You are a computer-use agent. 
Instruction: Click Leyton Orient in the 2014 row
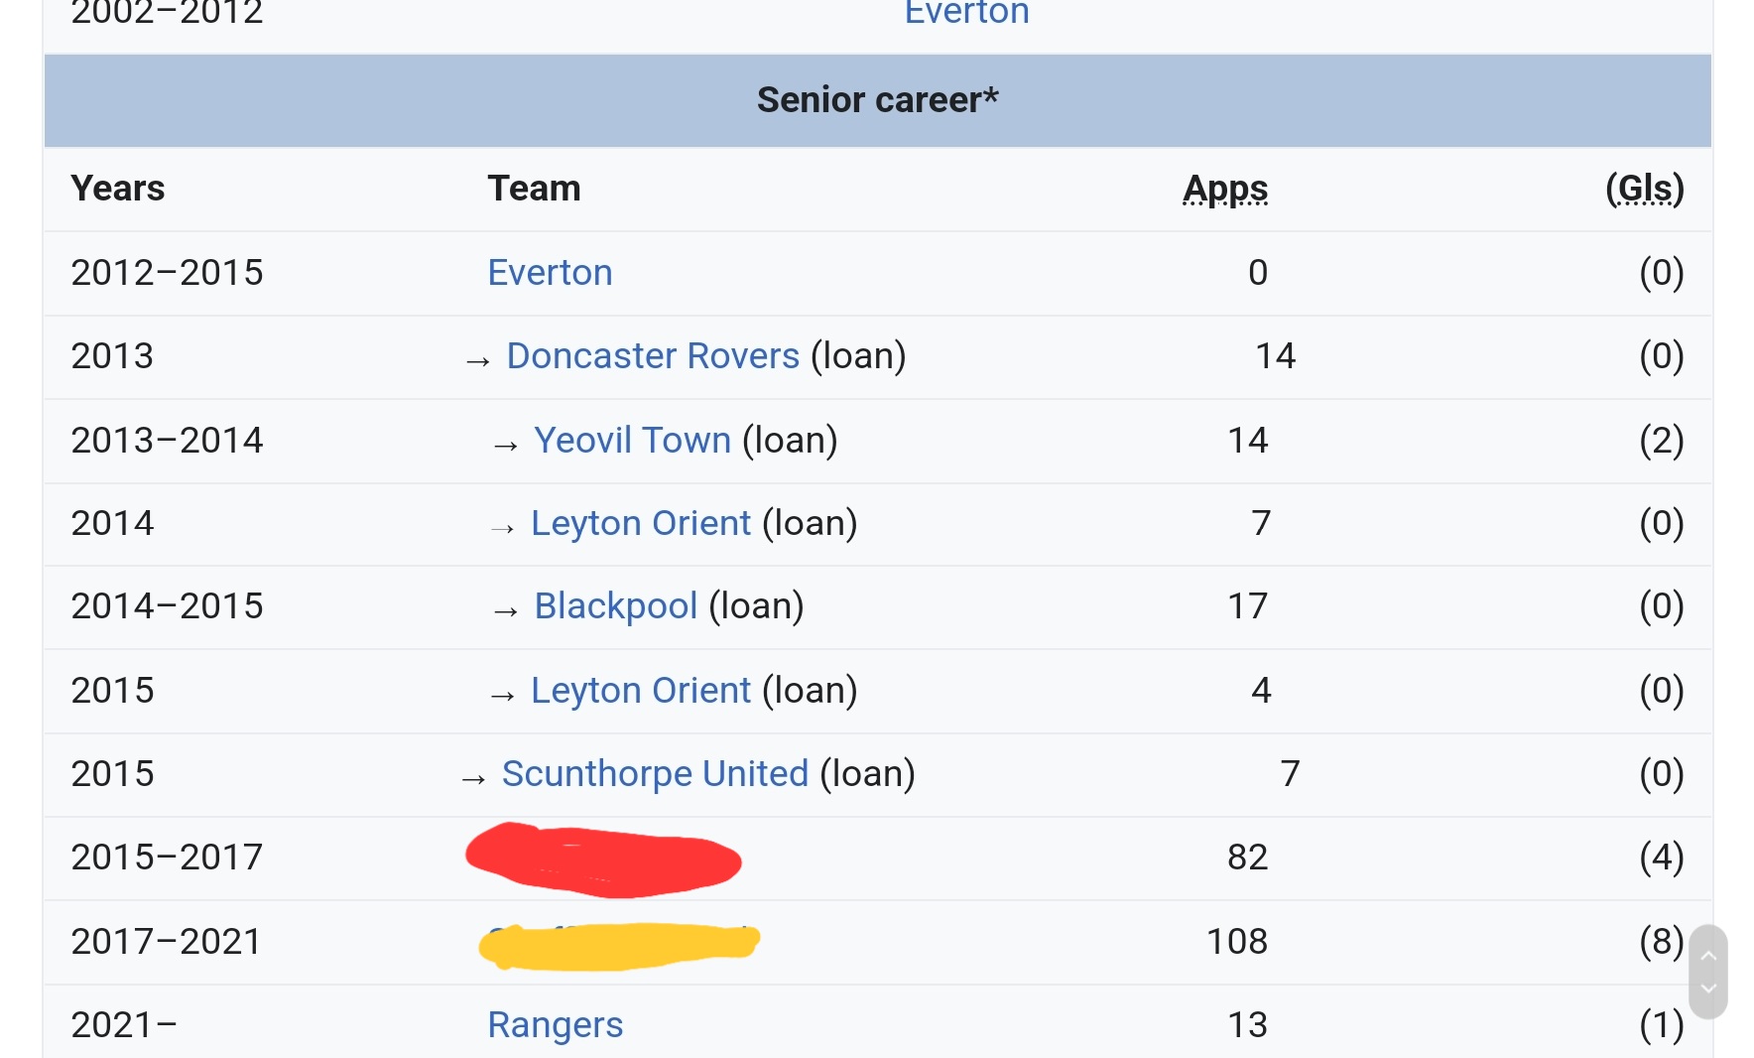point(640,523)
